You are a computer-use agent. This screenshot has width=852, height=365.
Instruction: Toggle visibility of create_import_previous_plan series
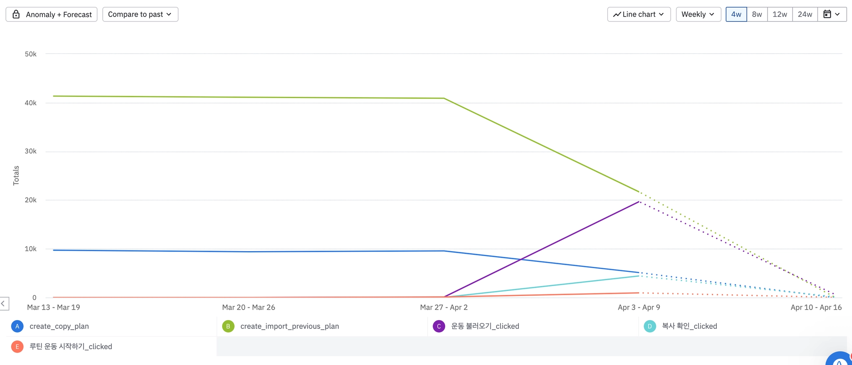point(290,326)
